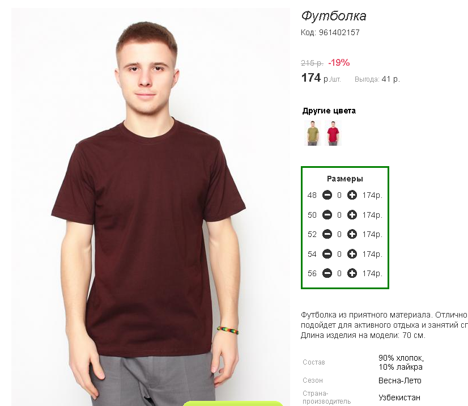Decrease quantity for size 54
Viewport: 468px width, 406px height.
tap(327, 254)
